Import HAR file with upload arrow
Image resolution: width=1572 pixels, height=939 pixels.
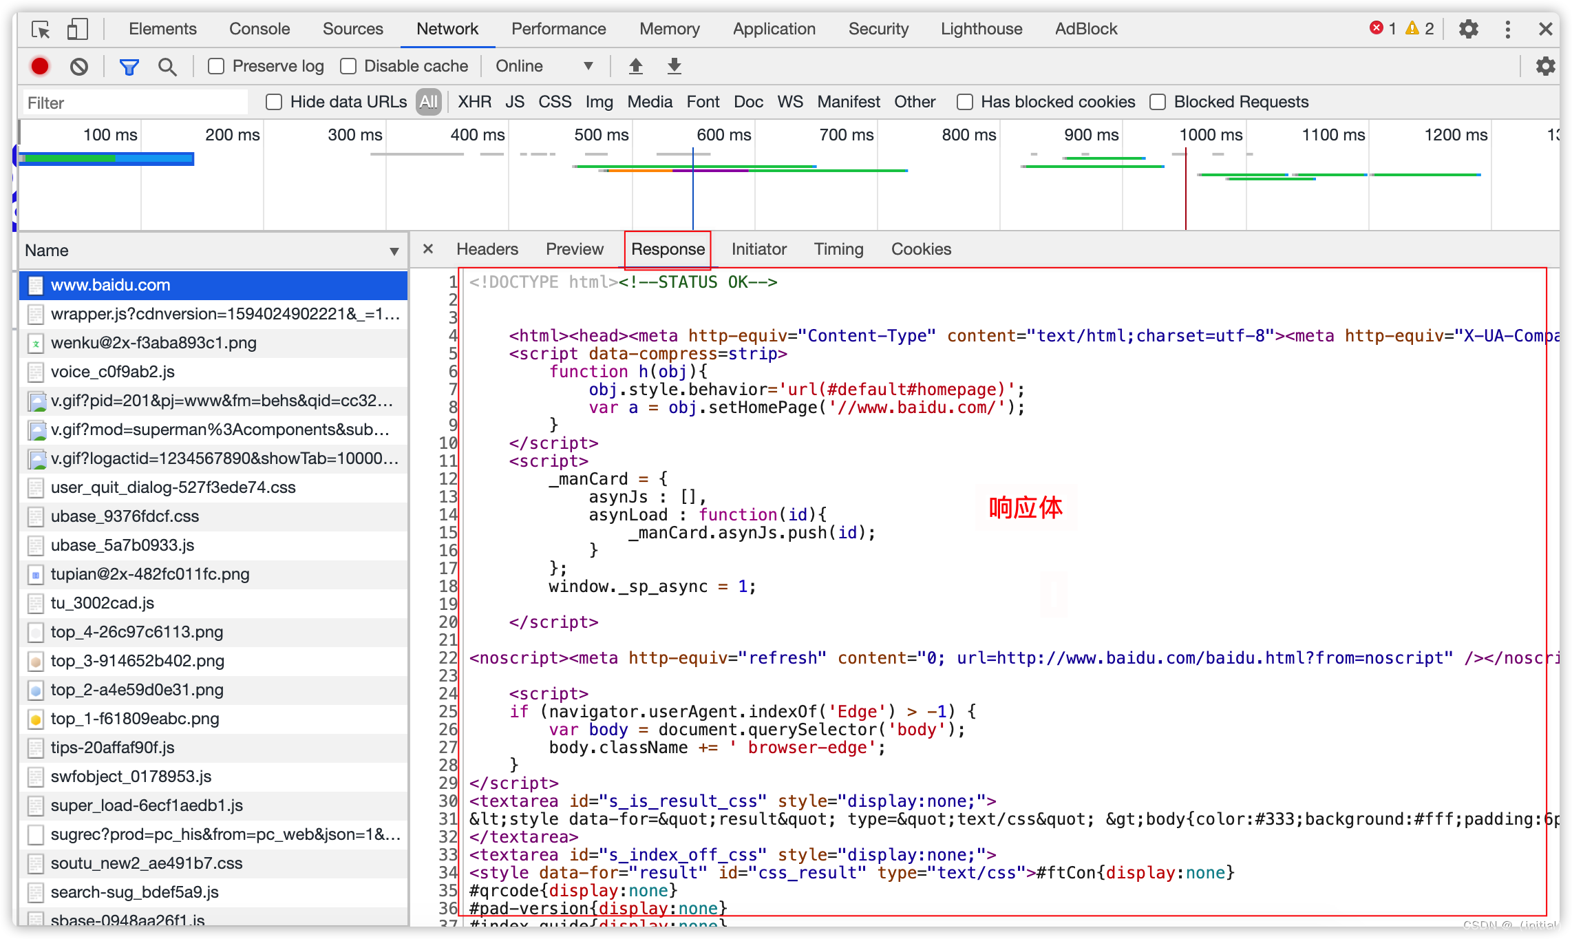tap(636, 66)
